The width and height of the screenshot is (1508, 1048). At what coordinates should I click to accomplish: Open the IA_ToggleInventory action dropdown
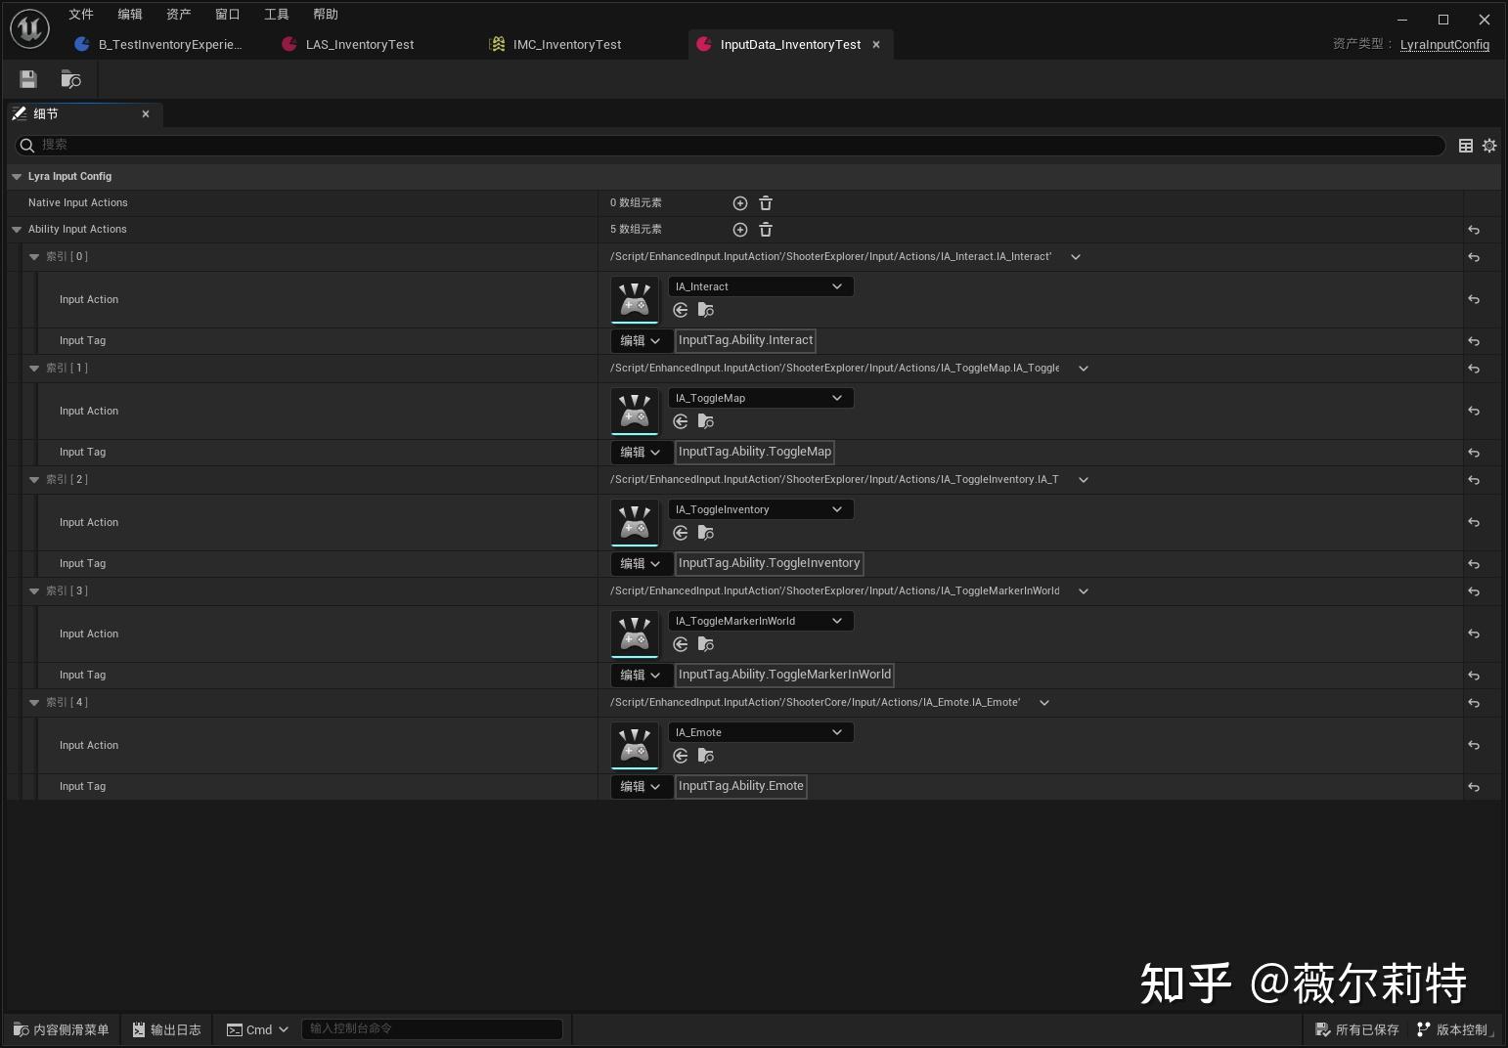coord(836,509)
